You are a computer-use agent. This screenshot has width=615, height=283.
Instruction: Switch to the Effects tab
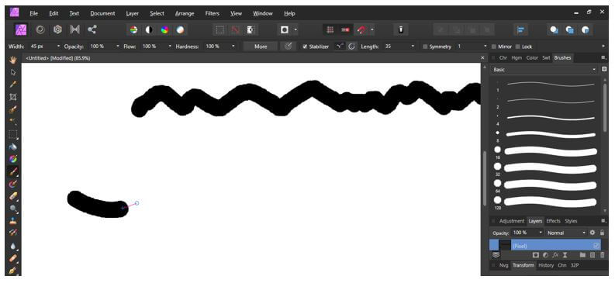pos(554,221)
